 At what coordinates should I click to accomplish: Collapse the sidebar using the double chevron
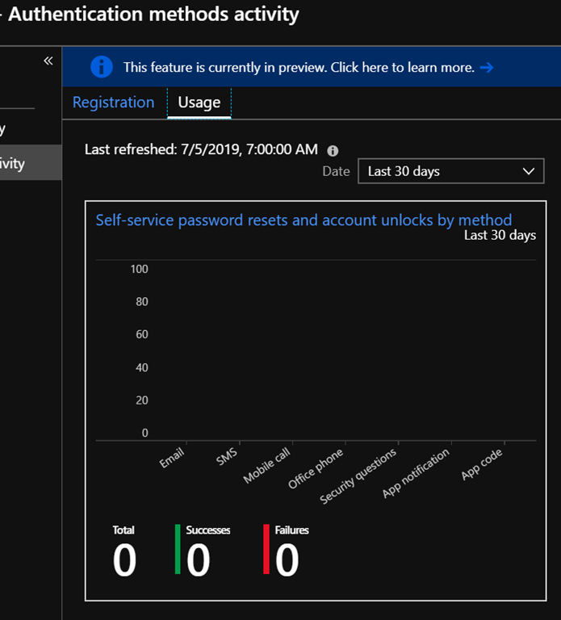(x=48, y=61)
